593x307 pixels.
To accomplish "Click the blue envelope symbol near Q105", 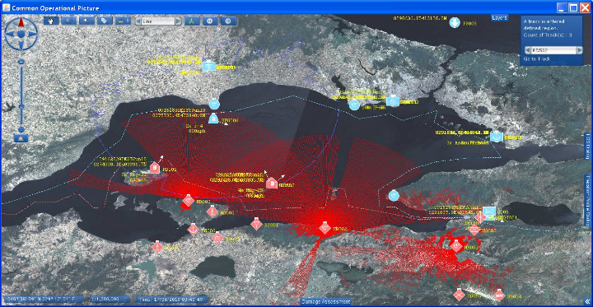I will 489,211.
